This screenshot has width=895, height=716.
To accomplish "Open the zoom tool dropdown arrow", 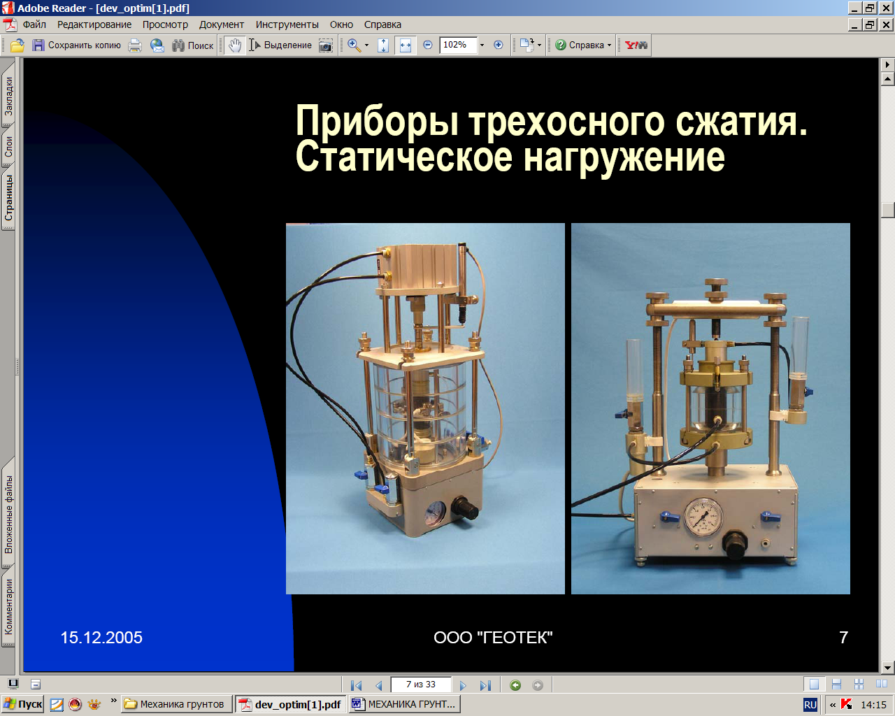I will tap(366, 45).
